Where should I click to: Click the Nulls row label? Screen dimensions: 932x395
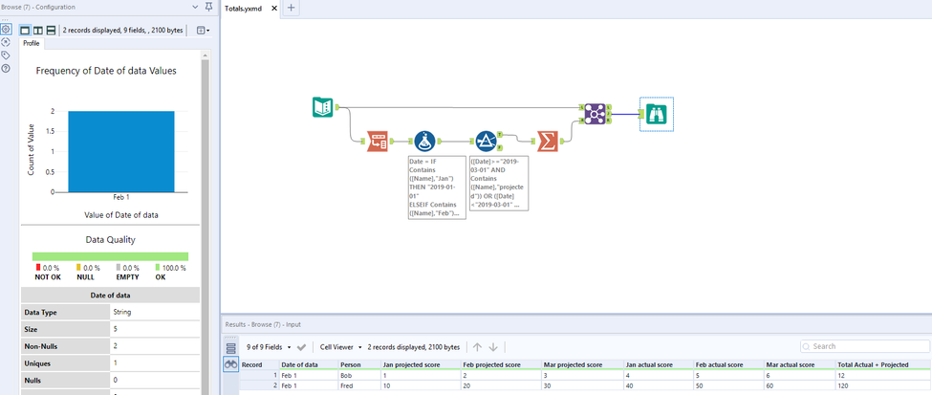click(x=65, y=379)
